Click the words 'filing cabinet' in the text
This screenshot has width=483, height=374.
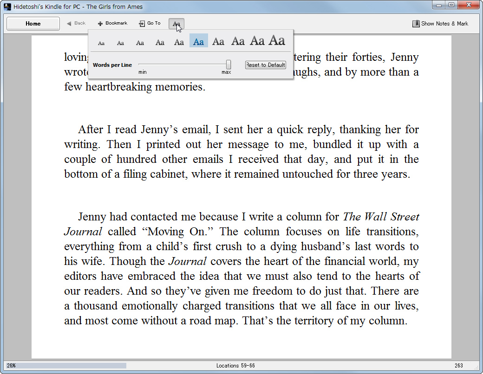point(155,174)
